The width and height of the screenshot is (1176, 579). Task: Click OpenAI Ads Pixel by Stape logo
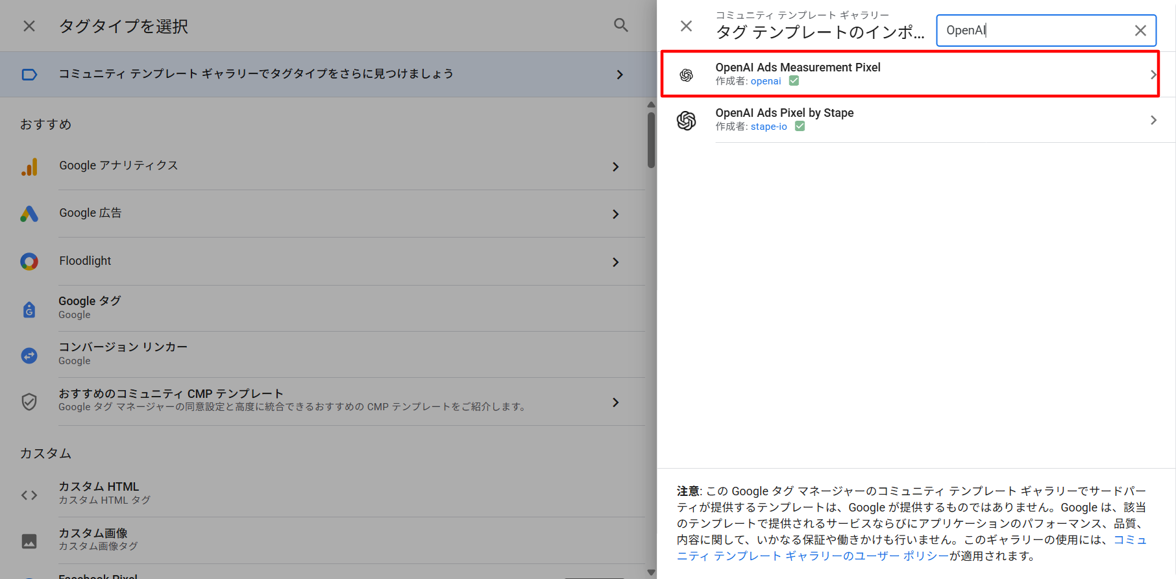(687, 120)
